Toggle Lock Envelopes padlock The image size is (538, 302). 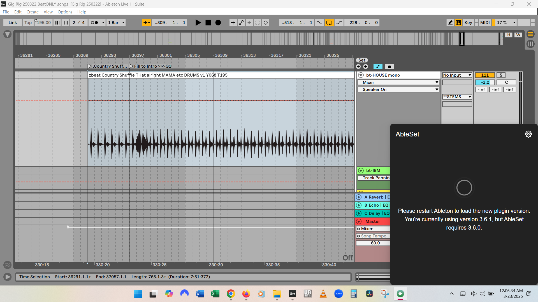pyautogui.click(x=389, y=67)
